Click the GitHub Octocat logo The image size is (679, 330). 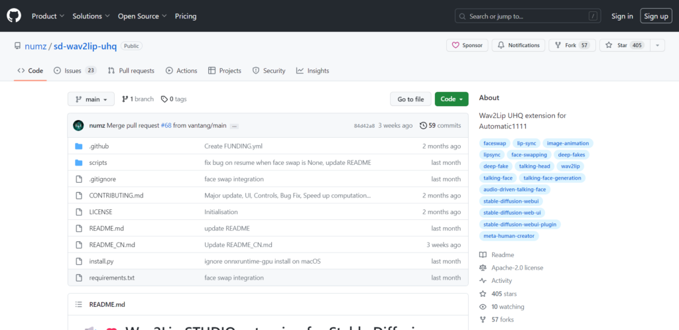coord(14,16)
